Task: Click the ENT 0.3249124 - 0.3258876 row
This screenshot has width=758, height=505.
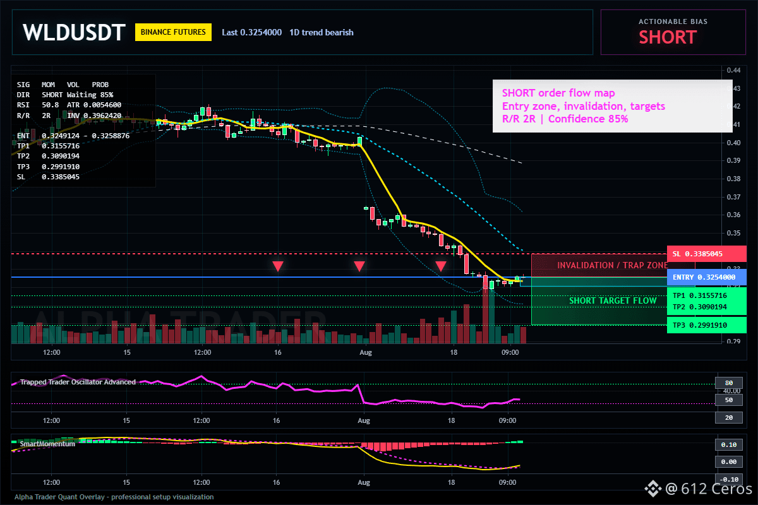Action: click(x=73, y=136)
